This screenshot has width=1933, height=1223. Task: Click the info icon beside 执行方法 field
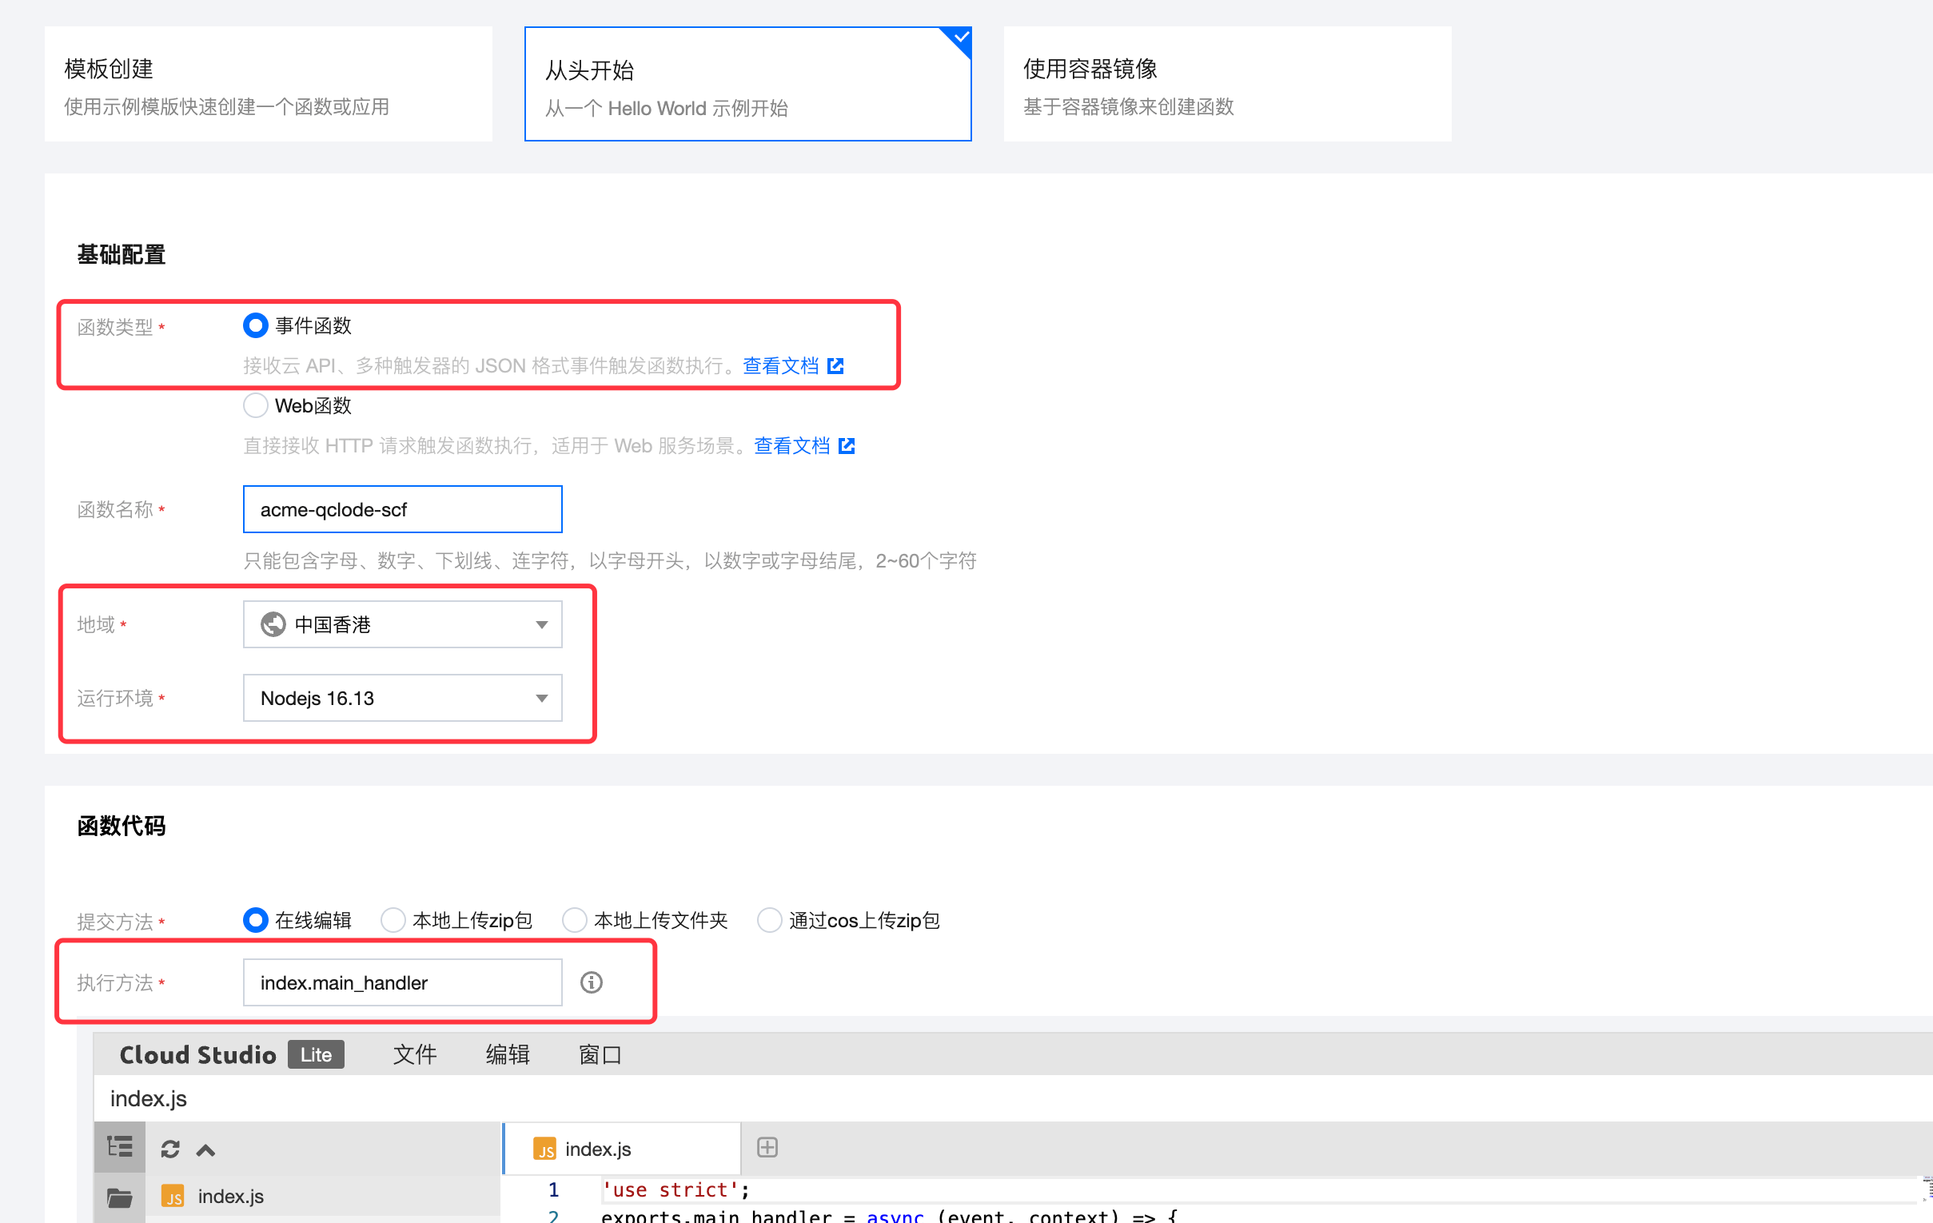pyautogui.click(x=591, y=982)
